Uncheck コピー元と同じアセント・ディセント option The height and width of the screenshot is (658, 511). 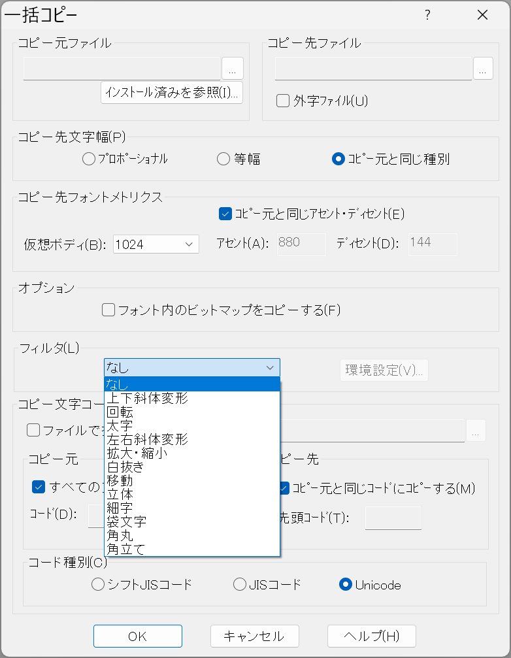pos(225,213)
